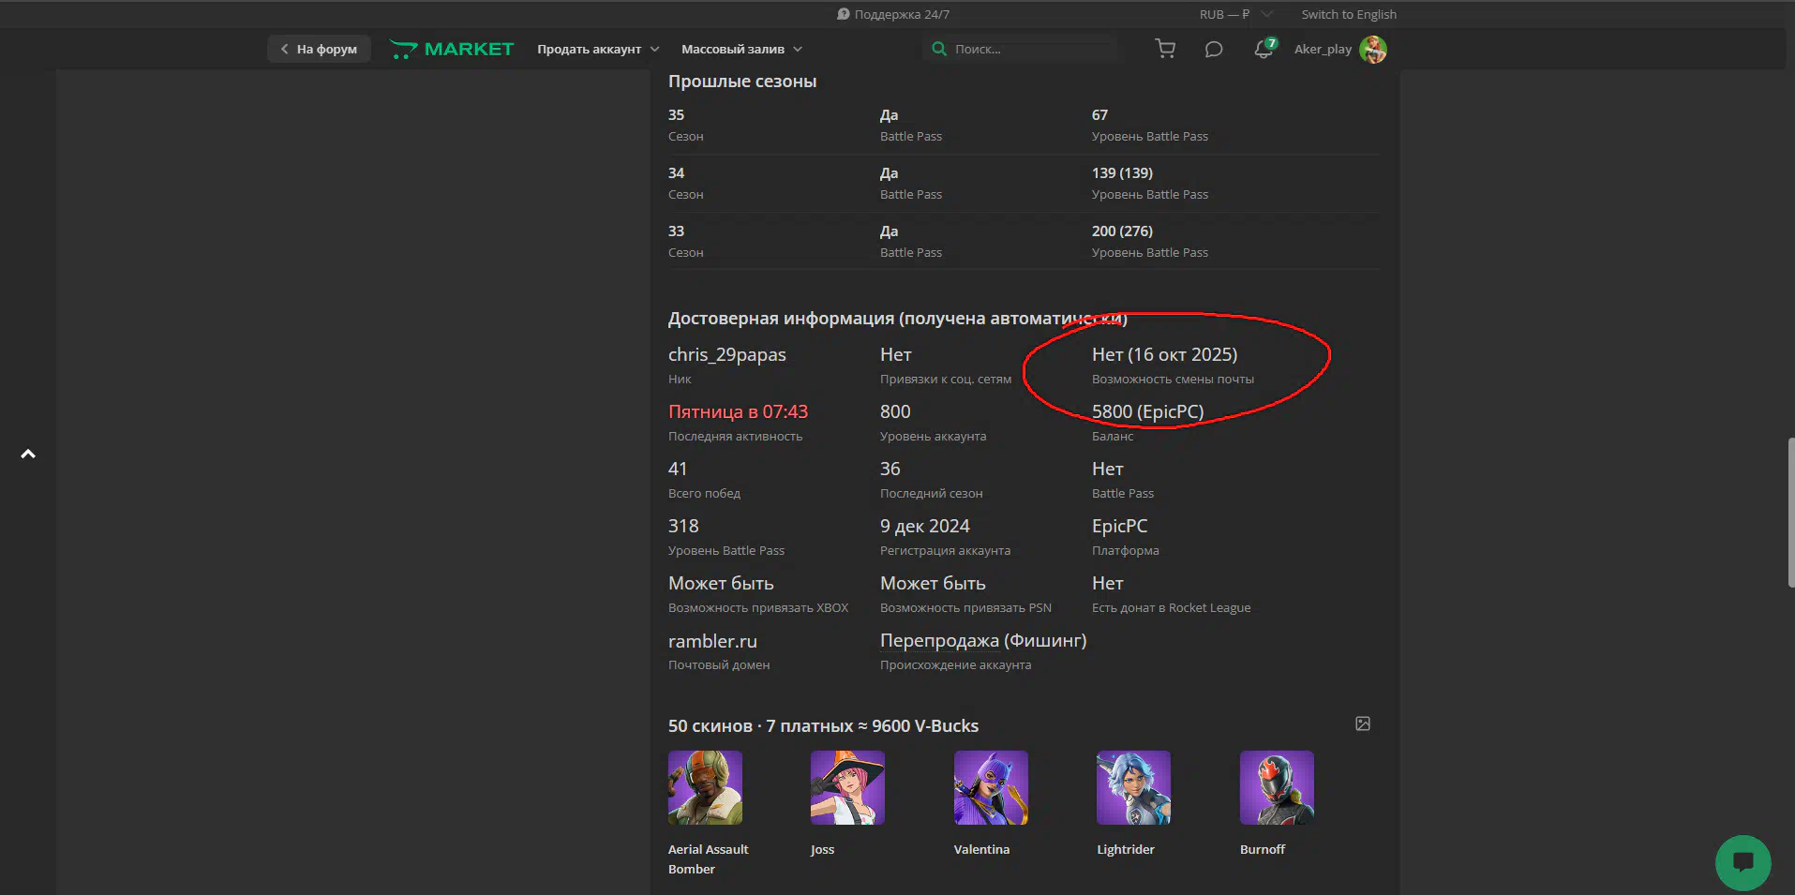Click Может быть value above PSN label

(933, 583)
